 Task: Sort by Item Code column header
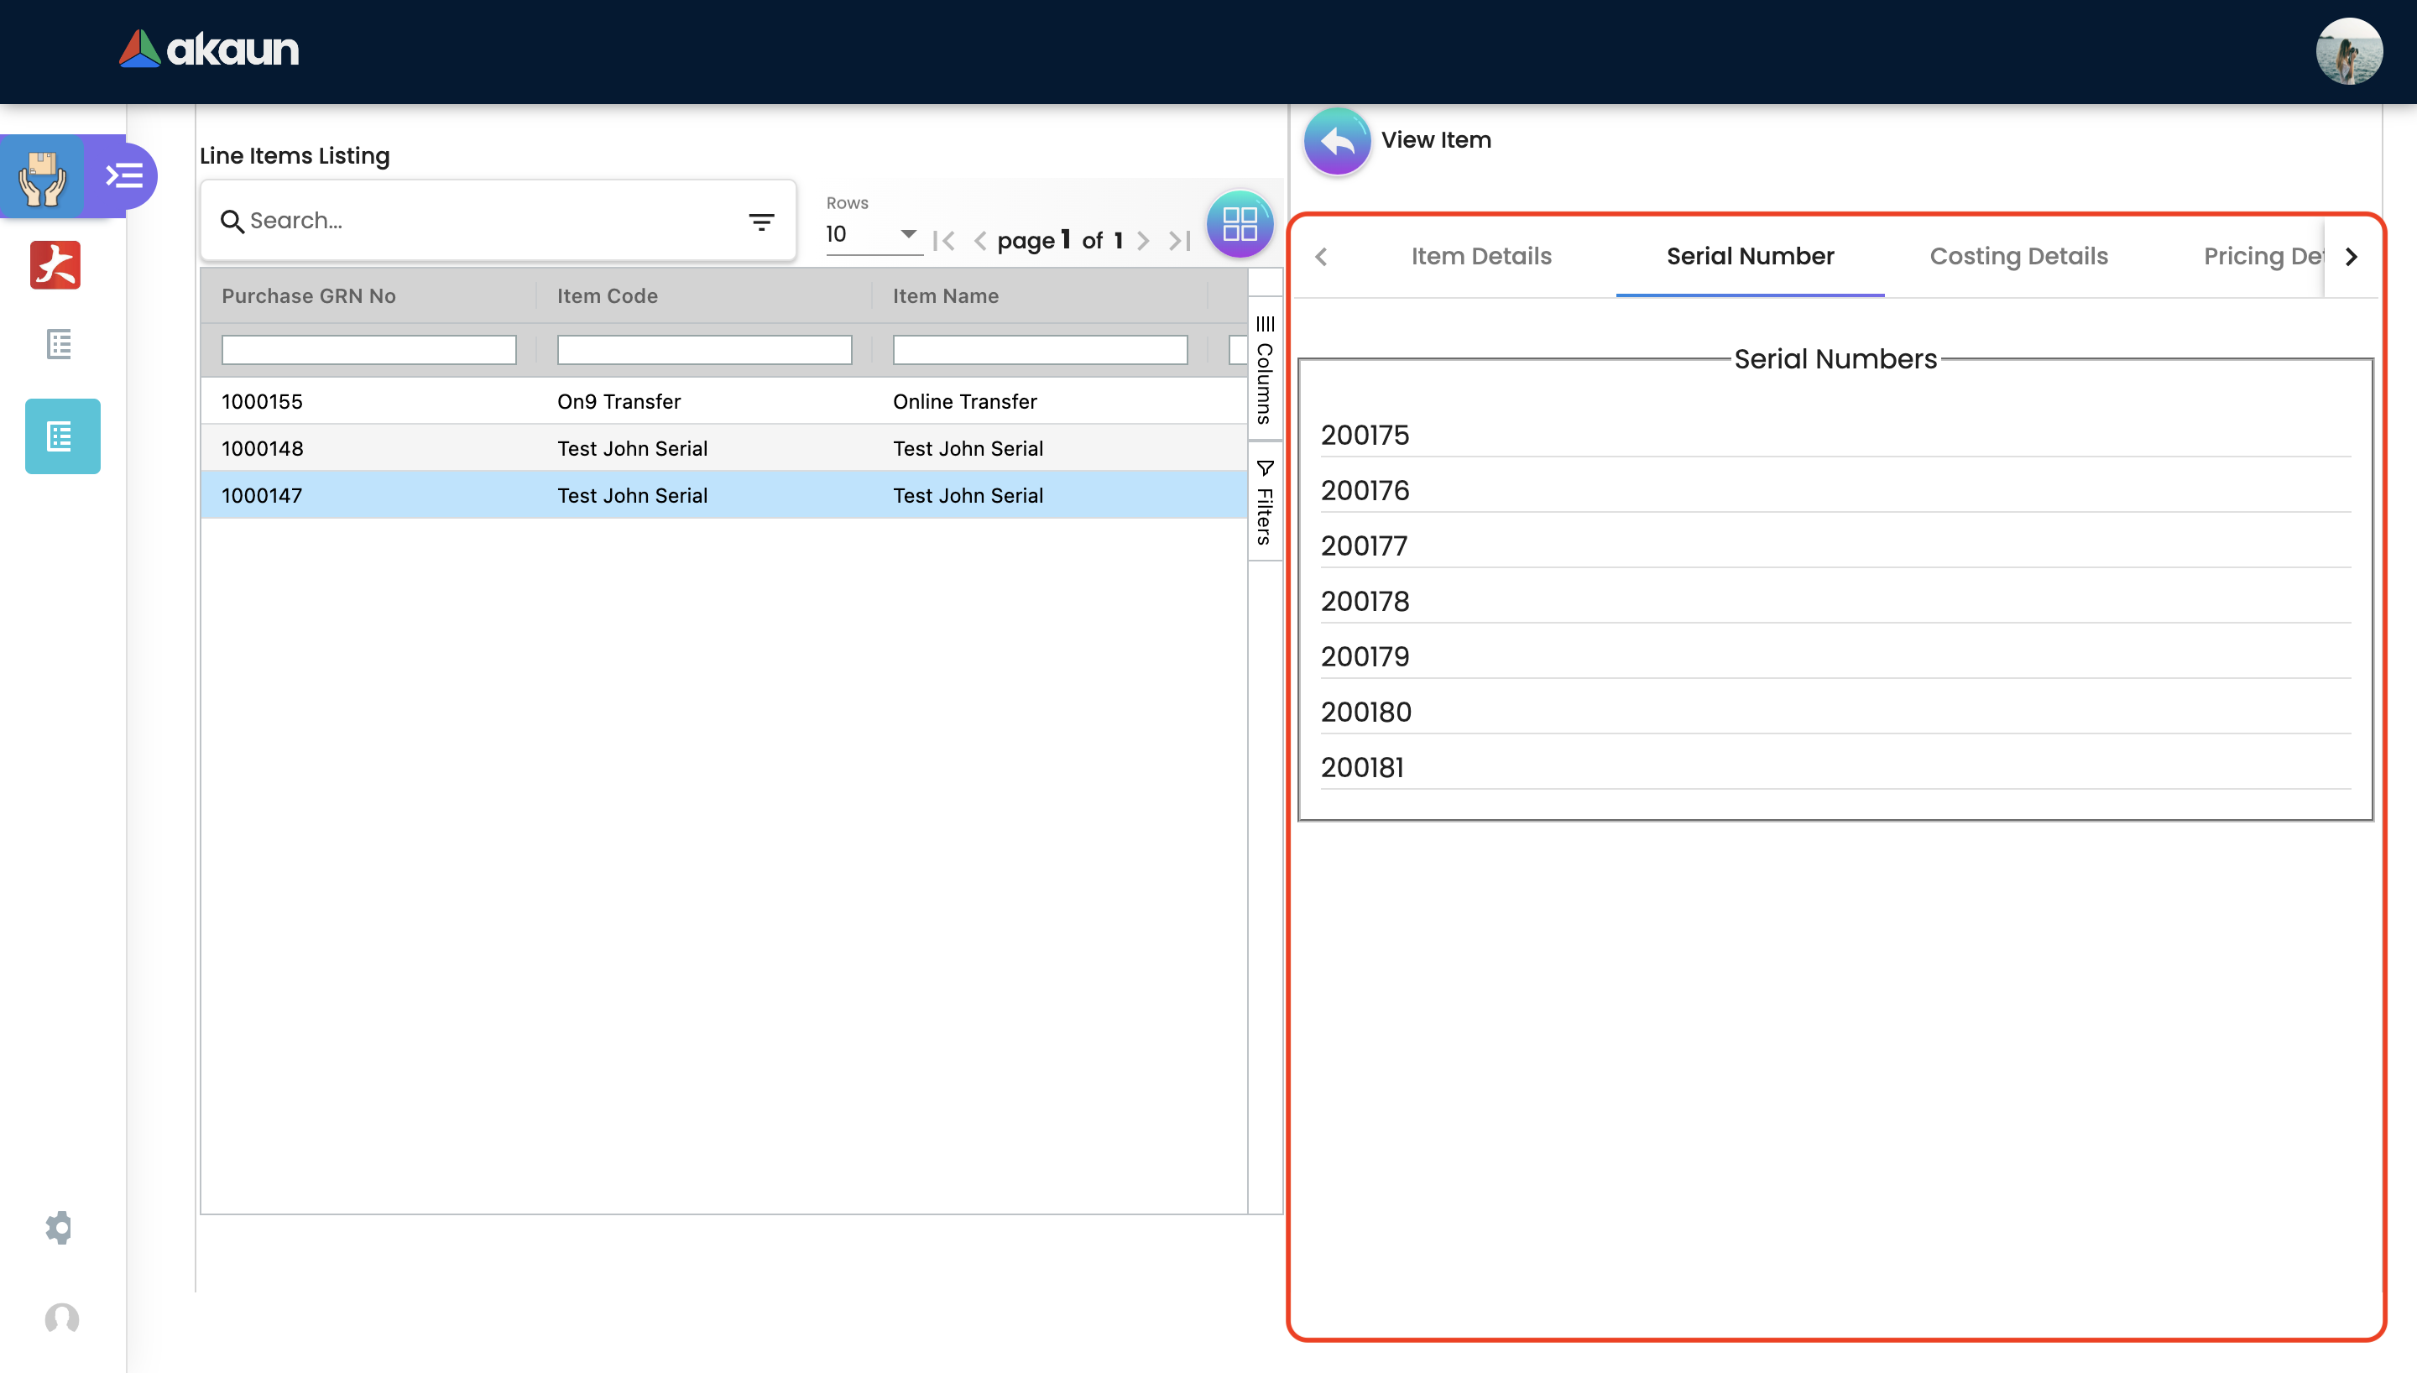pyautogui.click(x=607, y=296)
